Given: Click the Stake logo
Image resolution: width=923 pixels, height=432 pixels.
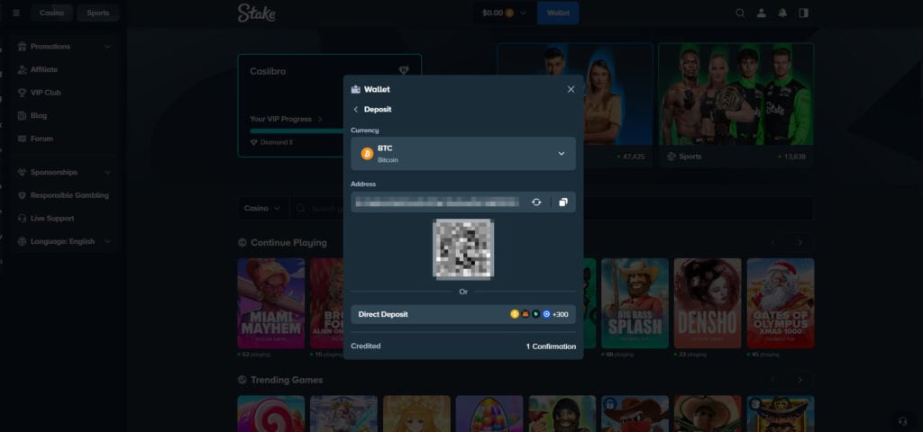Looking at the screenshot, I should (256, 13).
